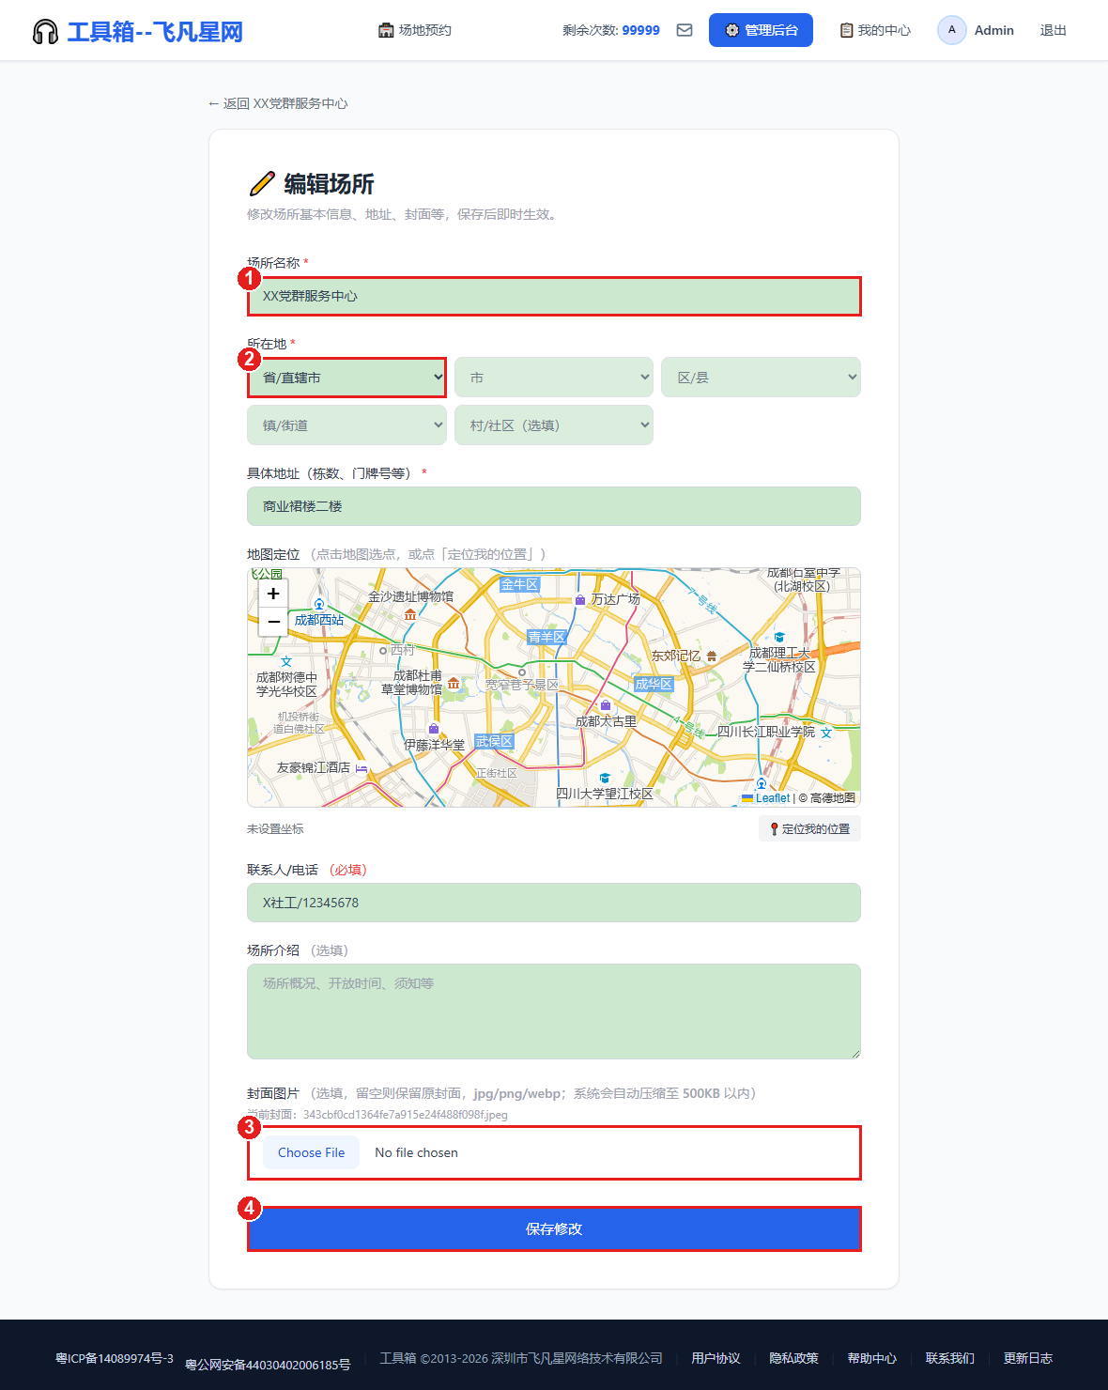
Task: Open the 联系我们 footer link
Action: click(950, 1358)
